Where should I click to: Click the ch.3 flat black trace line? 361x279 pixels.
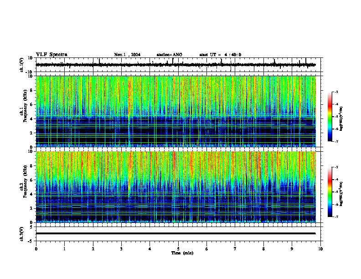[175, 233]
